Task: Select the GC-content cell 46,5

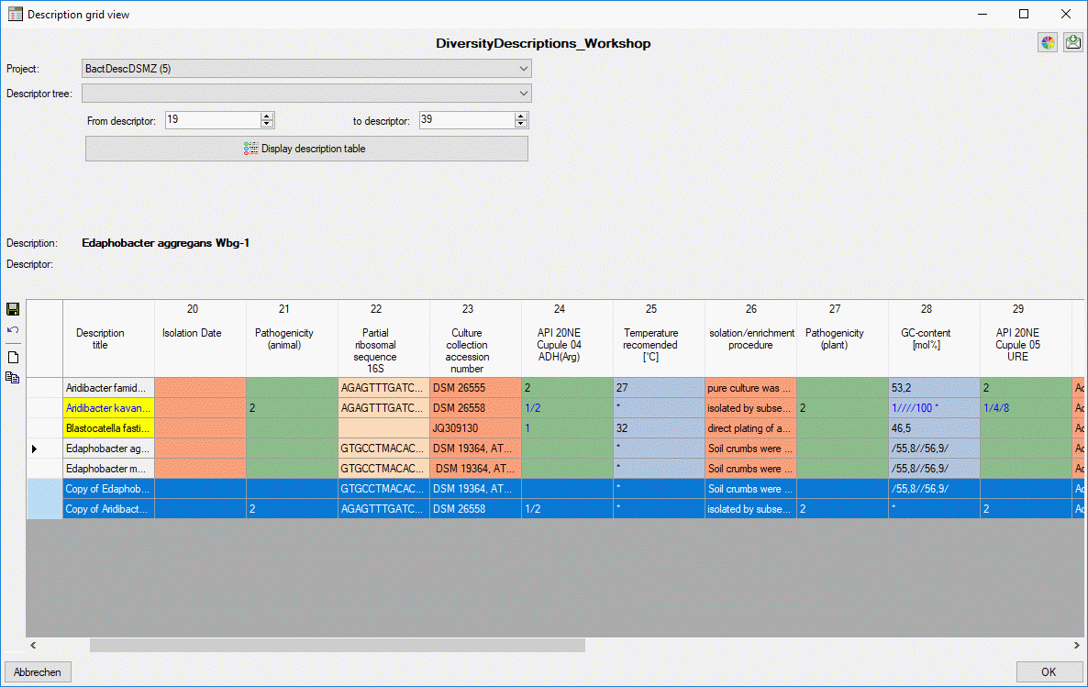Action: click(934, 428)
